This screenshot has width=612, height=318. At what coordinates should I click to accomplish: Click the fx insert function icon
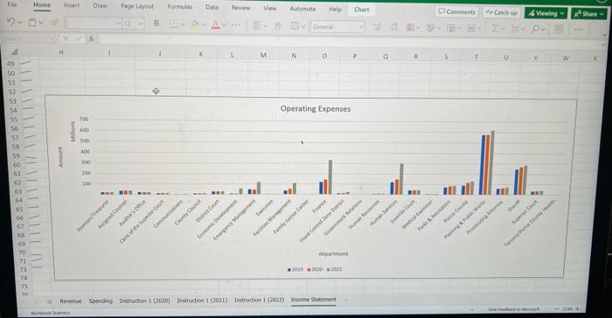[91, 38]
